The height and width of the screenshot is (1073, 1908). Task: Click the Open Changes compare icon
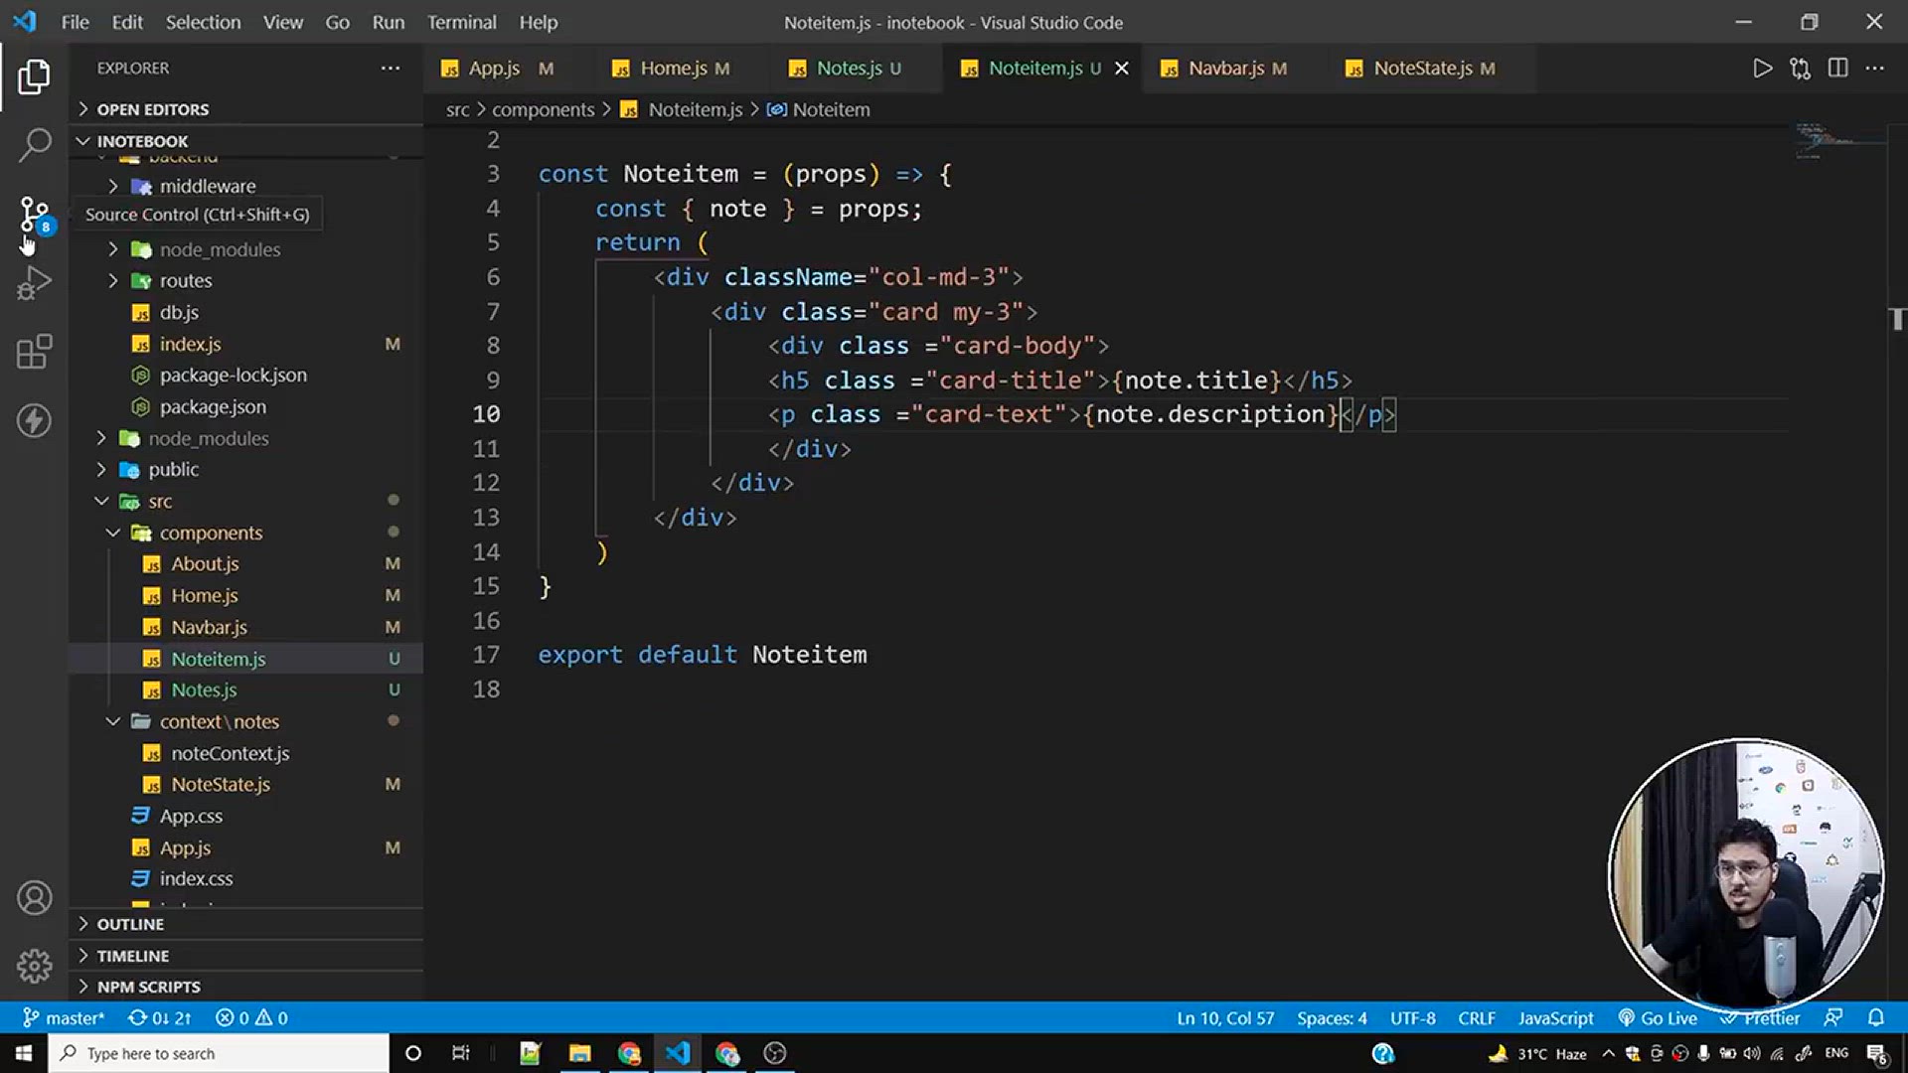[1800, 69]
